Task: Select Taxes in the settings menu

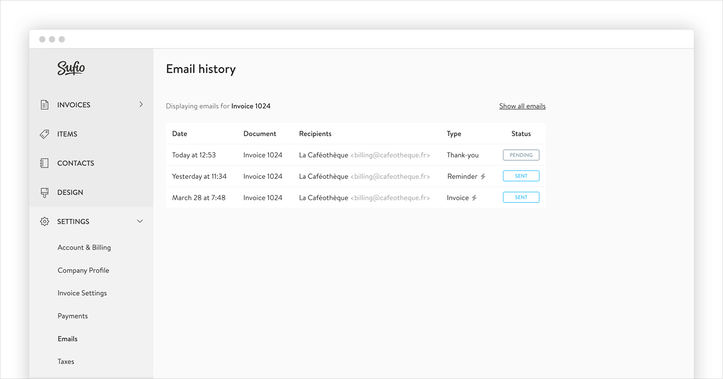Action: [66, 362]
